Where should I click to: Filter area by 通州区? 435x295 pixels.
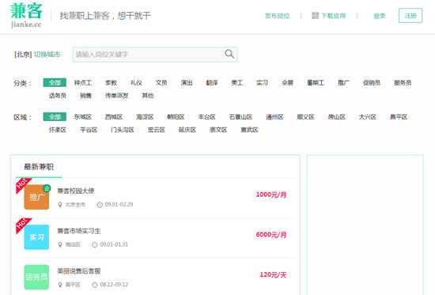274,117
